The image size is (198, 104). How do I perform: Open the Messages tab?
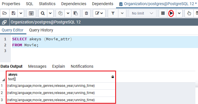click(x=37, y=66)
